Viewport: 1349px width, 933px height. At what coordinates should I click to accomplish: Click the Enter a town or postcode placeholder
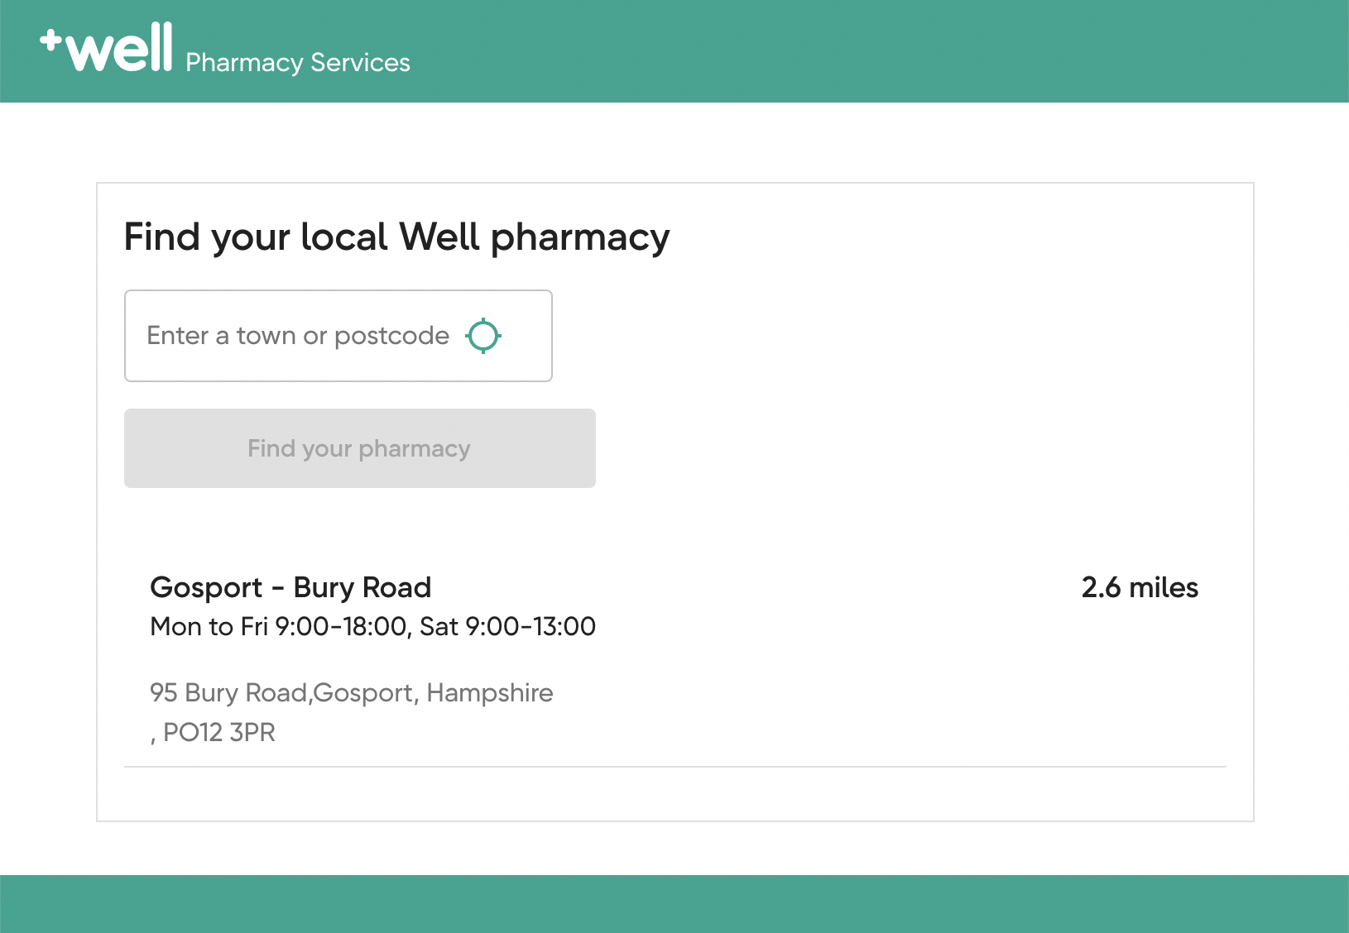(298, 336)
